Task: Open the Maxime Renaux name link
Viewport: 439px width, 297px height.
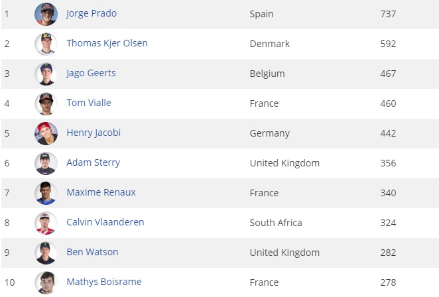Action: tap(101, 192)
